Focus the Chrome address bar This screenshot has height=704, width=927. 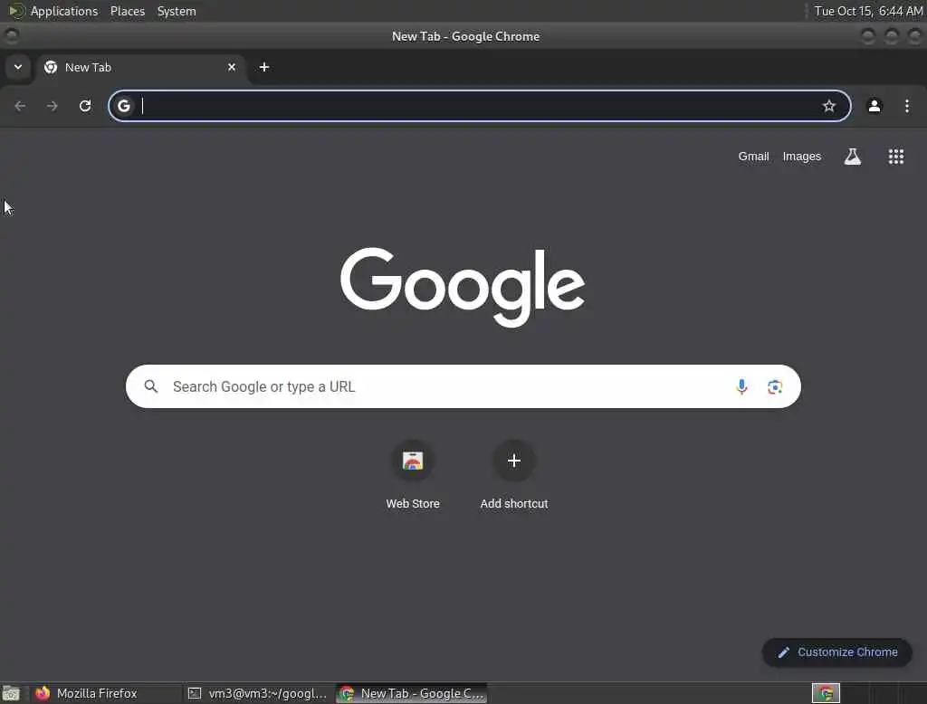[480, 106]
